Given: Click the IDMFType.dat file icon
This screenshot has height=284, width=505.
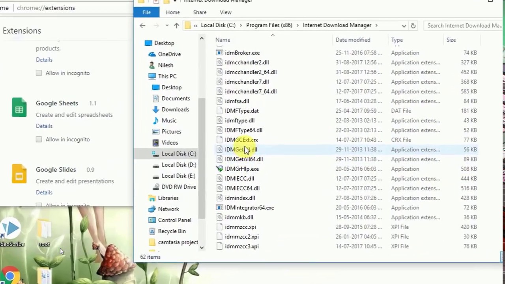Looking at the screenshot, I should point(219,111).
